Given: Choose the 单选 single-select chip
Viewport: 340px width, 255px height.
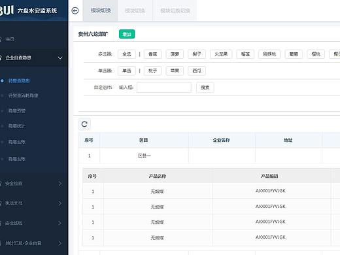Looking at the screenshot, I should click(x=127, y=71).
